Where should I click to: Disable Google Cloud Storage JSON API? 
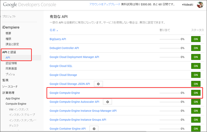[196, 84]
